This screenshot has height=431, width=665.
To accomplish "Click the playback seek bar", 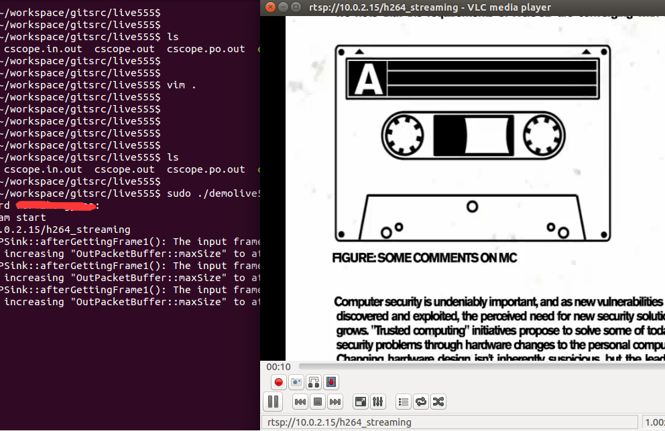I will [482, 367].
